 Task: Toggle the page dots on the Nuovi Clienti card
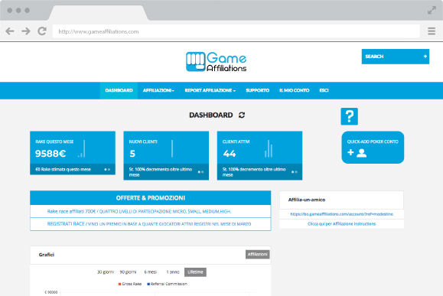[x=201, y=172]
